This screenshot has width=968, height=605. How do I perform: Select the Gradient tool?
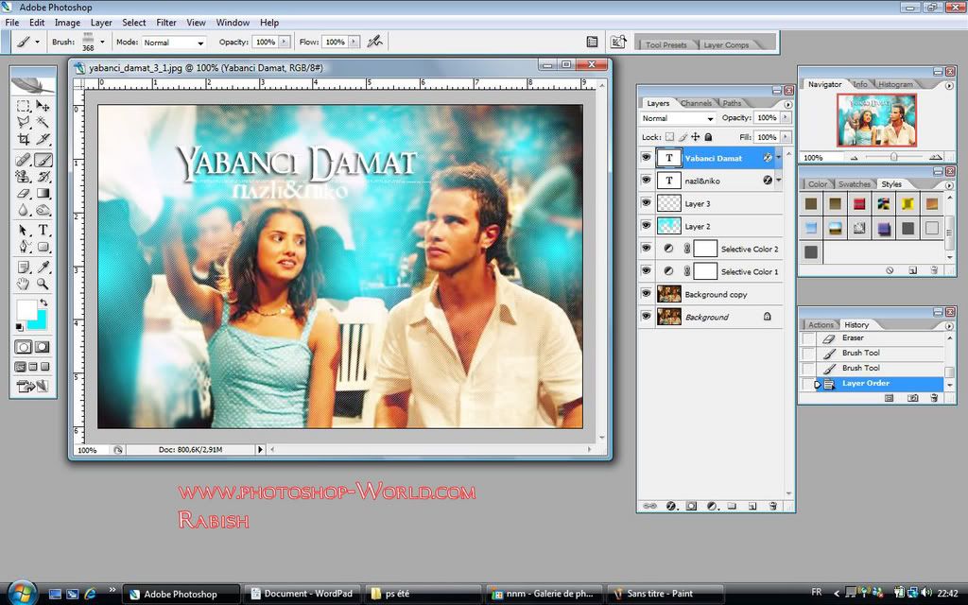[43, 193]
